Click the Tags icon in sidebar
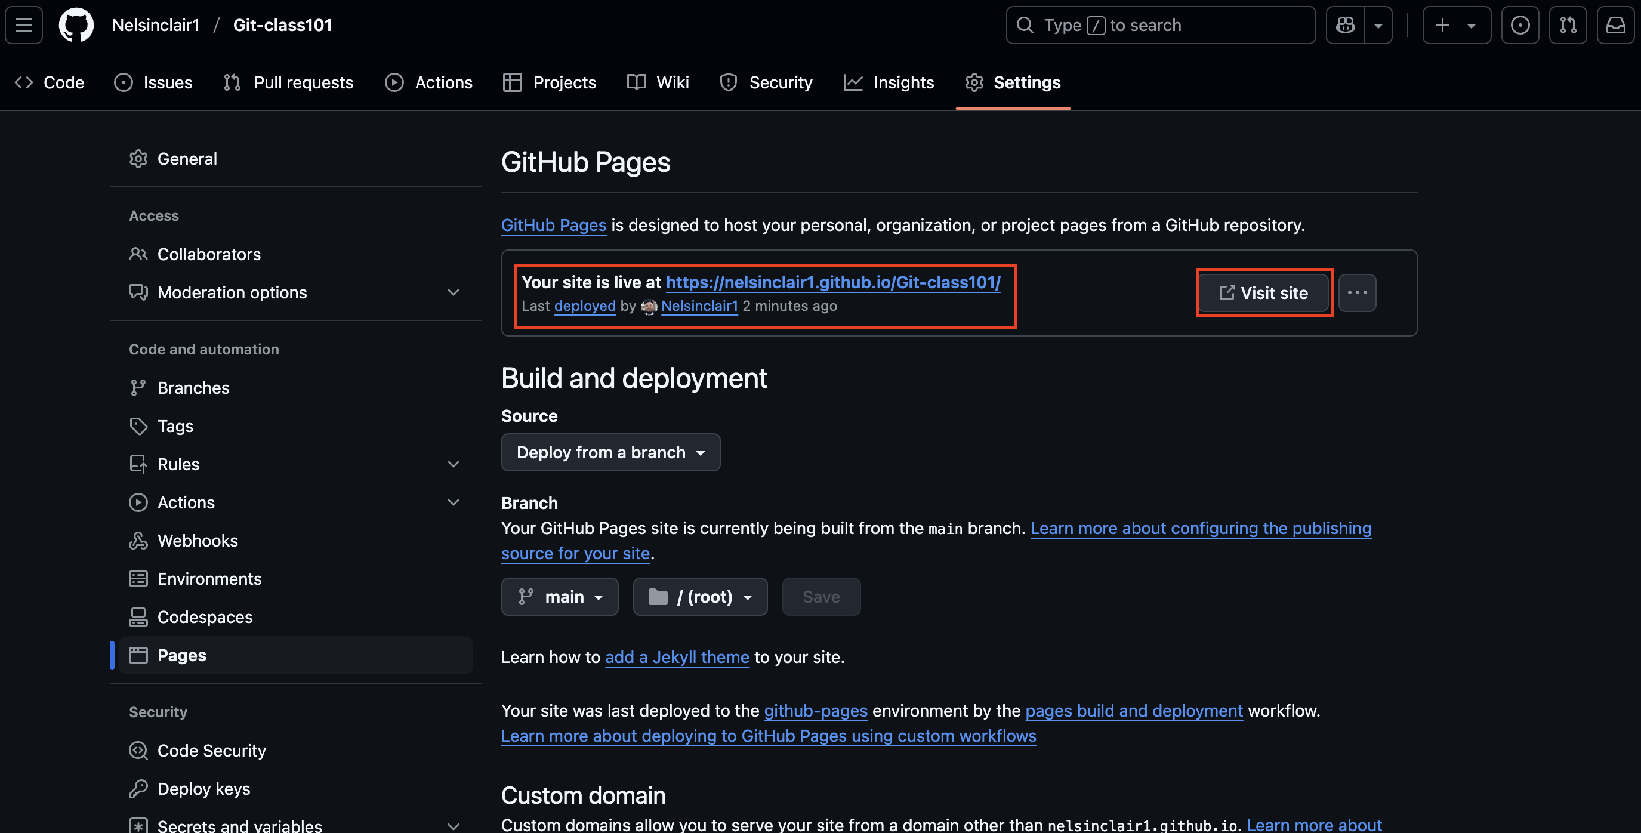Image resolution: width=1641 pixels, height=833 pixels. (x=138, y=426)
